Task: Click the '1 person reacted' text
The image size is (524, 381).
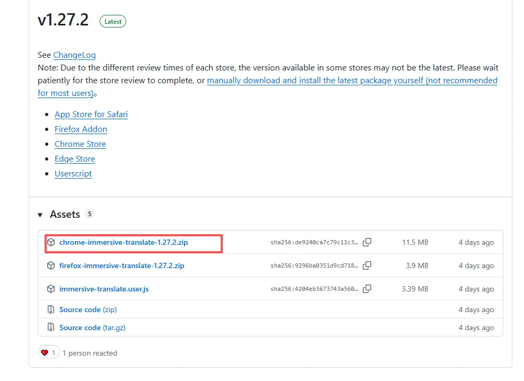Action: pos(90,353)
